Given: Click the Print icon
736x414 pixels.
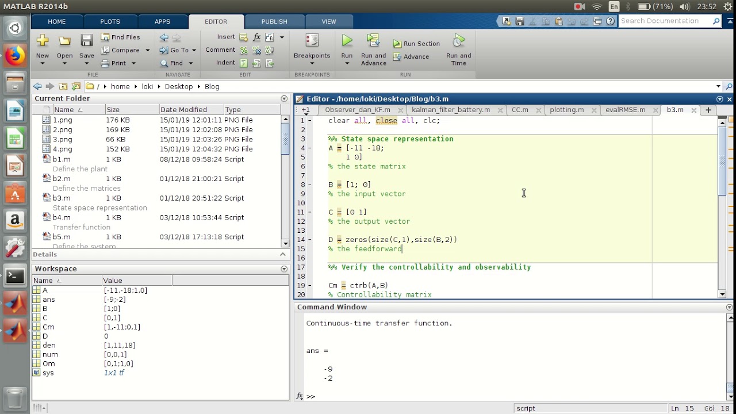Looking at the screenshot, I should (106, 63).
